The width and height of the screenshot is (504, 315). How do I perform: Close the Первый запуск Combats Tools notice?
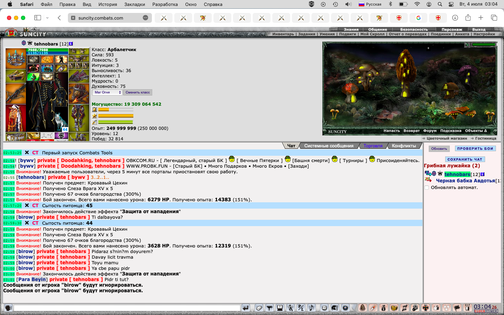tap(27, 153)
